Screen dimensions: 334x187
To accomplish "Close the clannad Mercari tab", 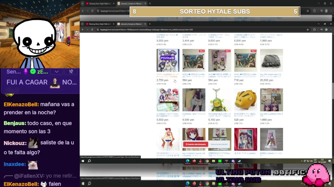I will [x=145, y=24].
